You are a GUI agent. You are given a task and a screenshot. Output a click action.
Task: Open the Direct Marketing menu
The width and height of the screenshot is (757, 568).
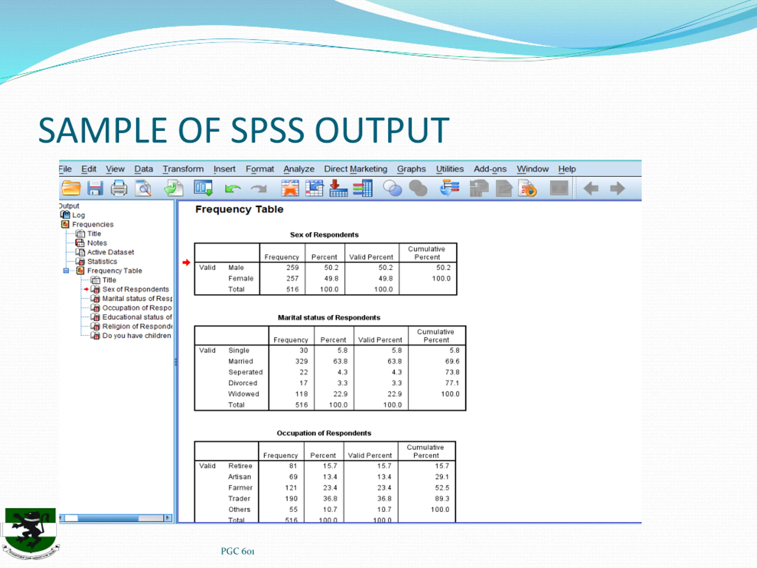(355, 169)
